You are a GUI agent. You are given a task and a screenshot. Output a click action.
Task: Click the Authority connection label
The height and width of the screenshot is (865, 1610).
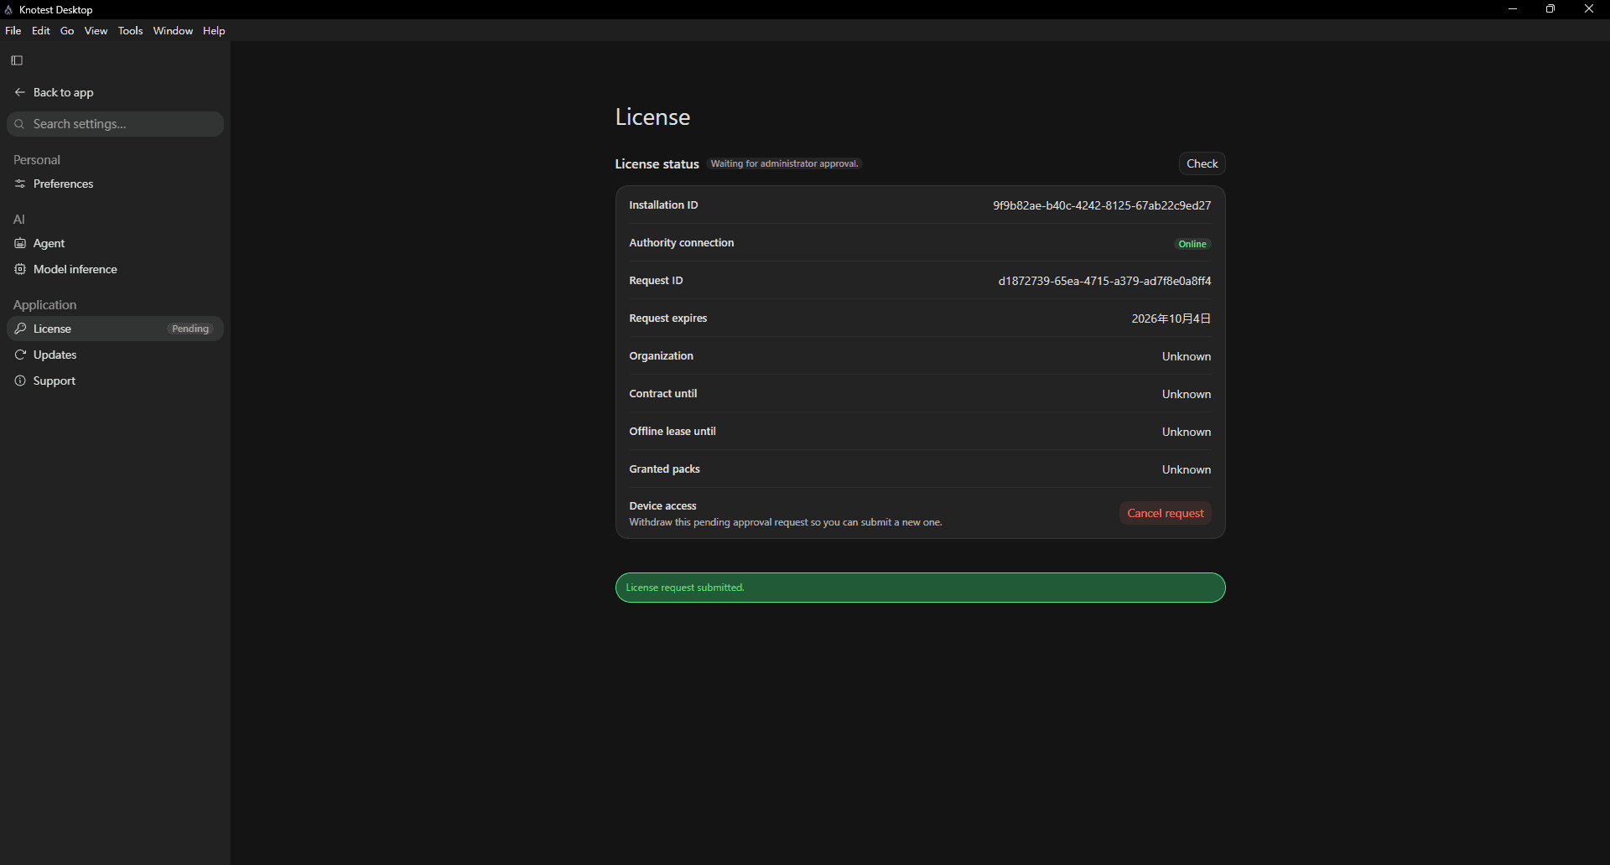pos(681,242)
